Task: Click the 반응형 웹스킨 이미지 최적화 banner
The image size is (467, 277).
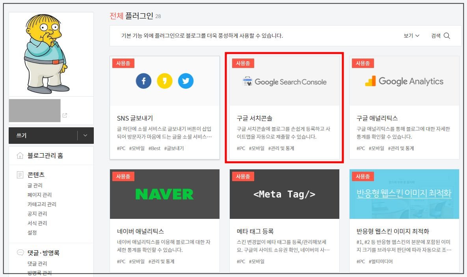Action: [x=404, y=194]
